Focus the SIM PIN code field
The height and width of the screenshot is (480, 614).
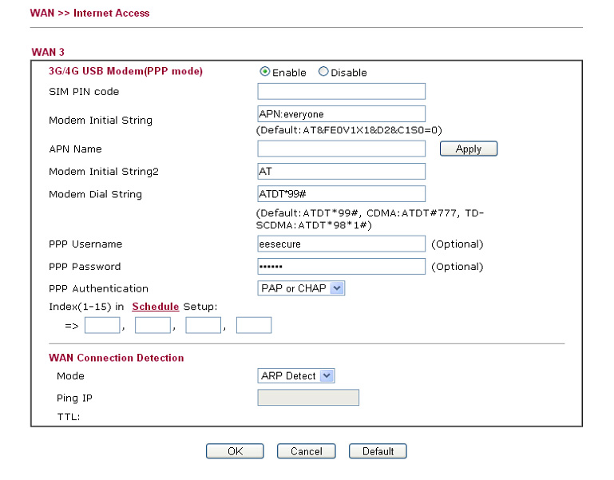(342, 91)
